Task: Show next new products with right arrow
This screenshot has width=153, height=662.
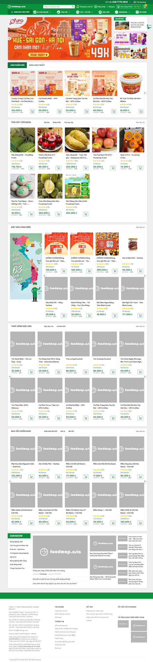Action: (145, 93)
